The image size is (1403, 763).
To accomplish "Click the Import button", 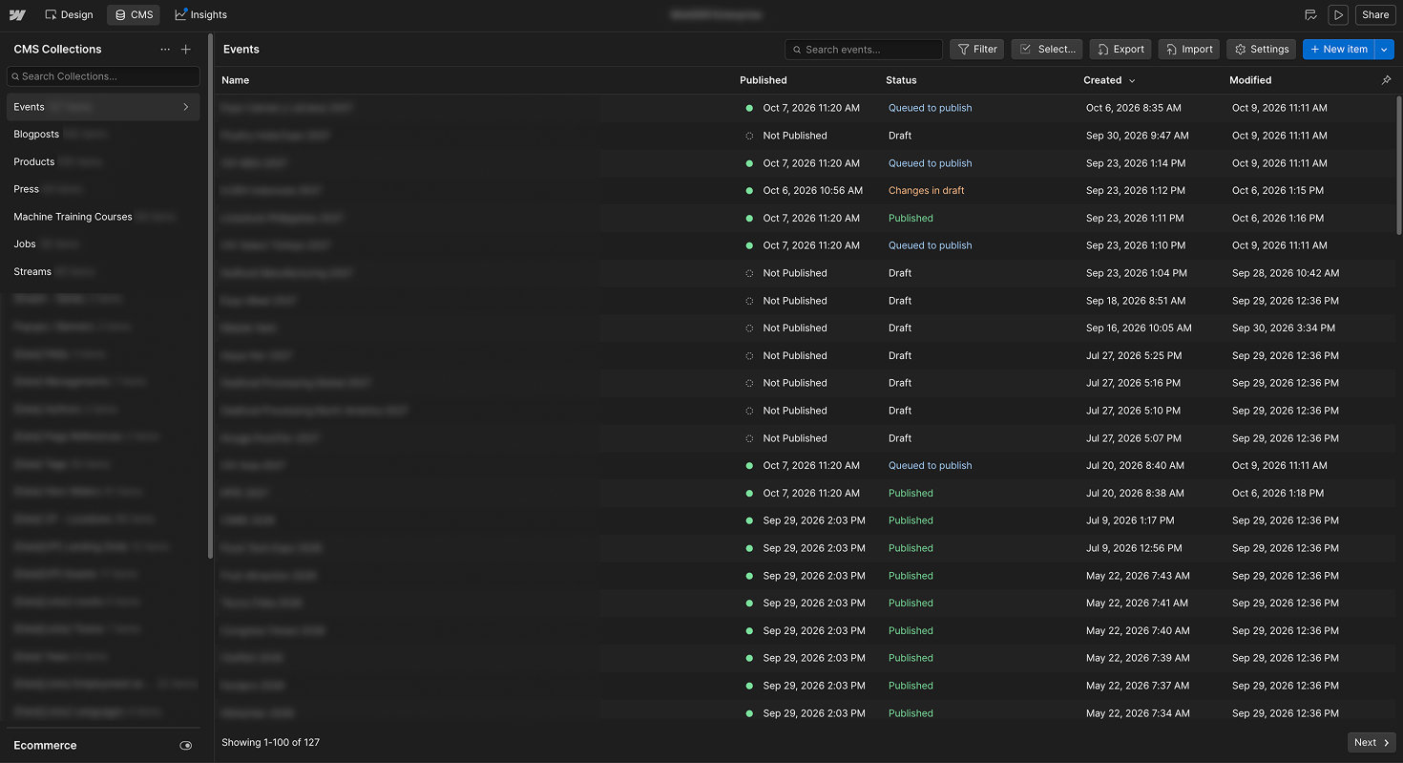I will [1188, 50].
